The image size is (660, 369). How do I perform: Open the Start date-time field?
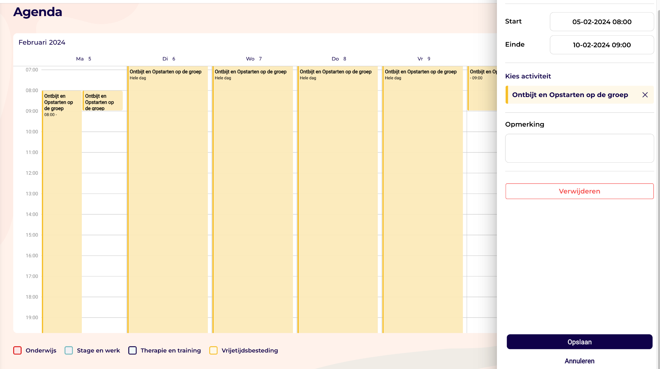coord(602,22)
